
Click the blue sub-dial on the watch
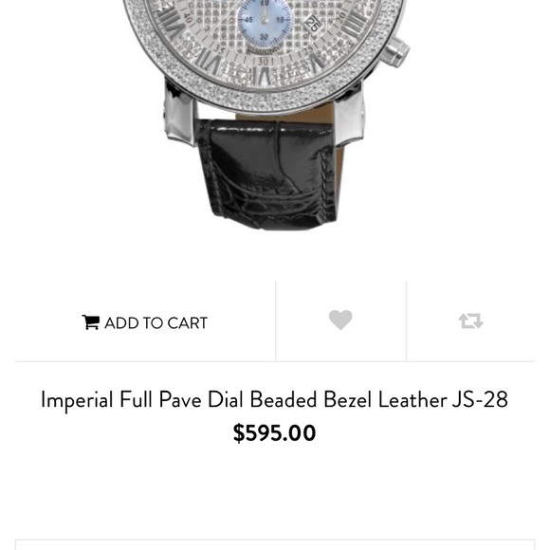(x=265, y=22)
